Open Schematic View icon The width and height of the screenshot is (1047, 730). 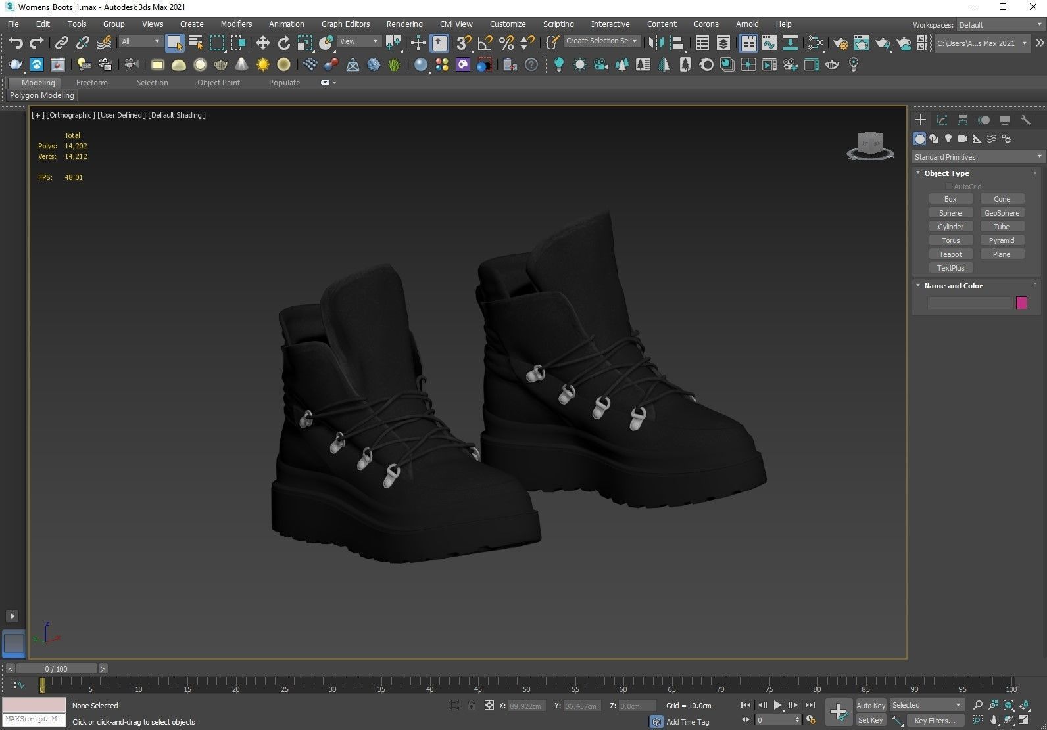790,43
